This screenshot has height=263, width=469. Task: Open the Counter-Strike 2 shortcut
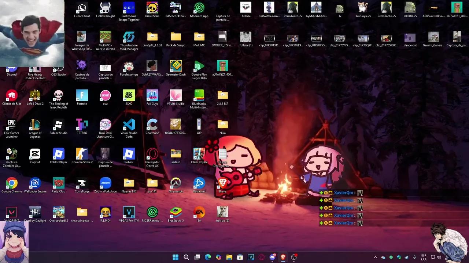[x=82, y=154]
